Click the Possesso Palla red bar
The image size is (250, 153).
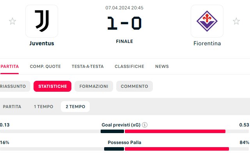[177, 149]
